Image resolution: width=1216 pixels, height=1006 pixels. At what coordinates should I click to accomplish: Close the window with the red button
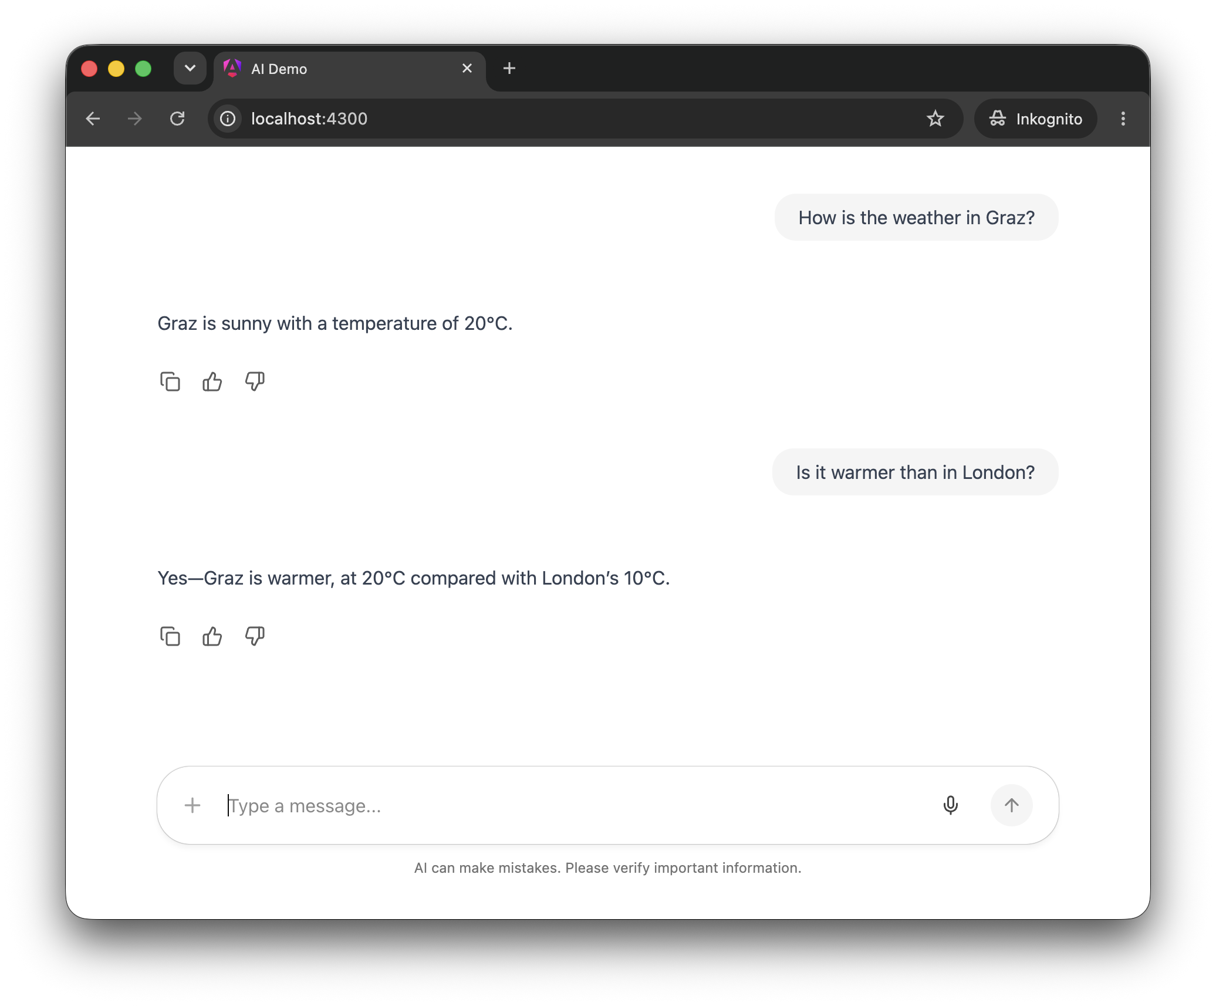click(x=89, y=69)
